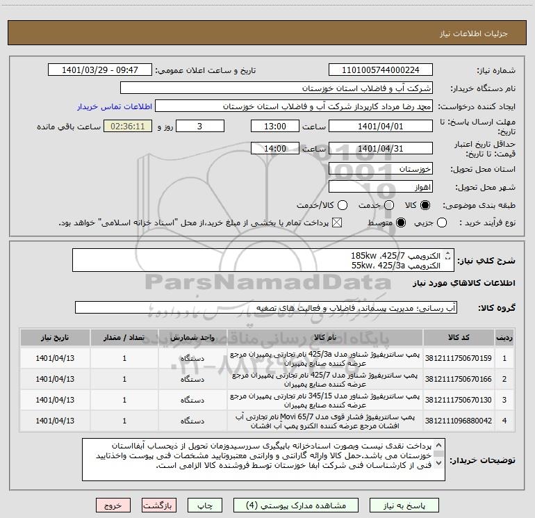Select the خدمت radio button
Image resolution: width=535 pixels, height=518 pixels.
click(x=389, y=205)
